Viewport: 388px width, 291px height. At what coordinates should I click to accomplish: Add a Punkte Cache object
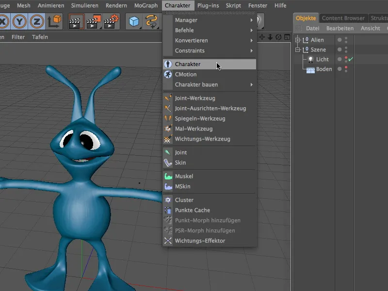[x=210, y=210]
